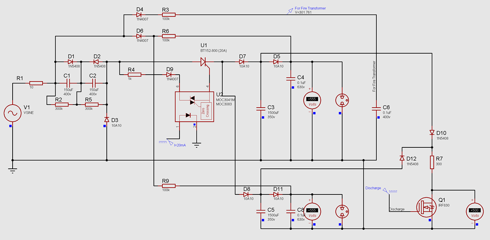The width and height of the screenshot is (490, 240).
Task: Select diode D1 symbol
Action: (x=70, y=61)
